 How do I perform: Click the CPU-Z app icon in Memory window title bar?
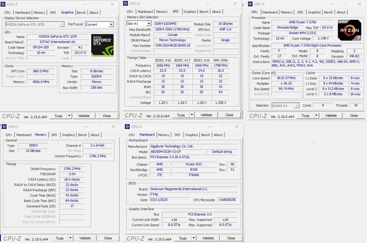(x=4, y=126)
